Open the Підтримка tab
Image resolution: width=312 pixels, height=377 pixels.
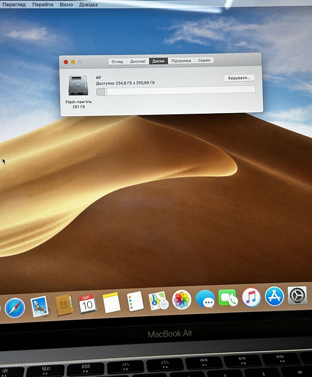tap(181, 61)
